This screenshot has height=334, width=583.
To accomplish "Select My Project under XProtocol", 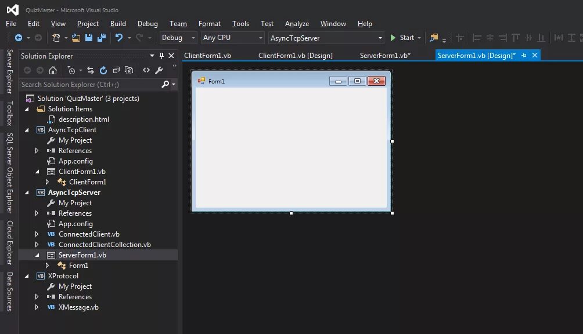I will click(x=75, y=286).
